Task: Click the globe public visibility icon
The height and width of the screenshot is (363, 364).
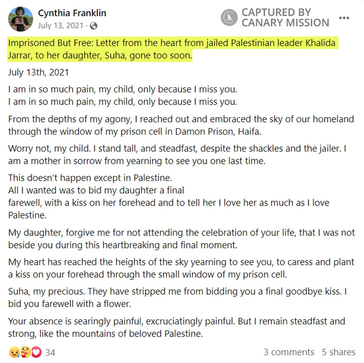Action: point(93,26)
